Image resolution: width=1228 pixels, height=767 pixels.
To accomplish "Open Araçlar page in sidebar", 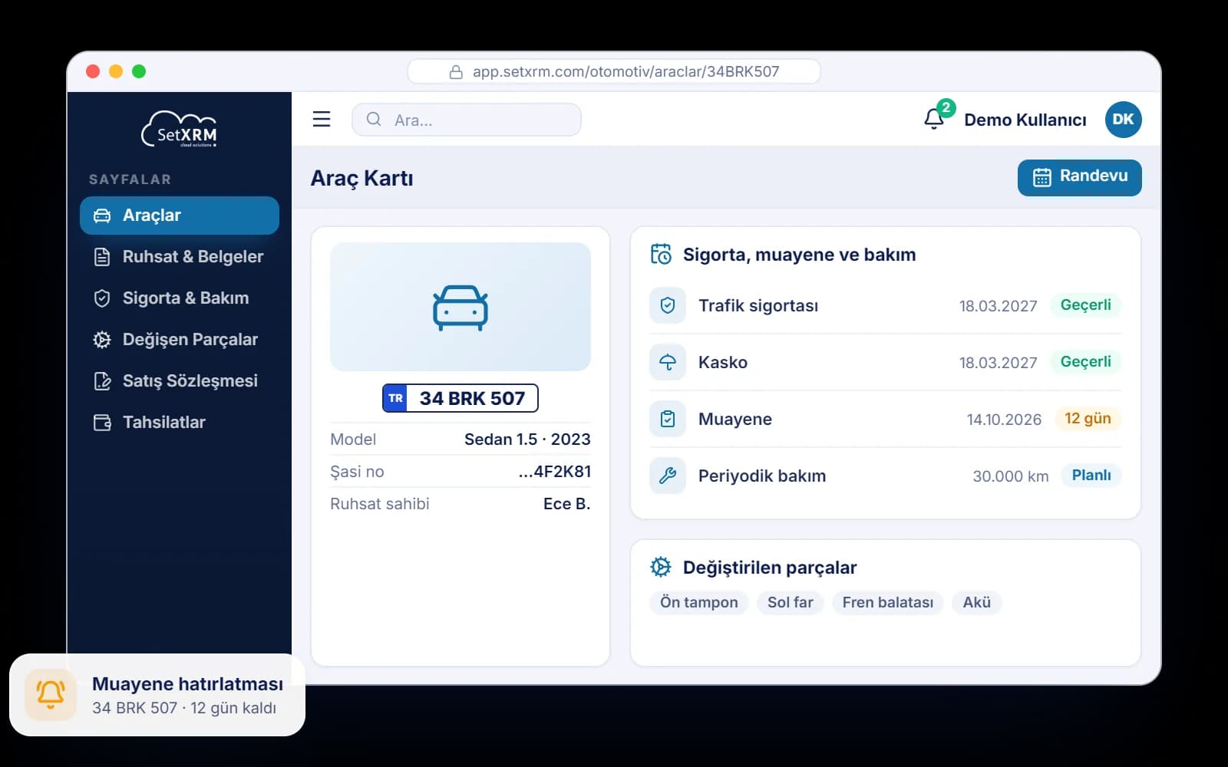I will coord(180,216).
